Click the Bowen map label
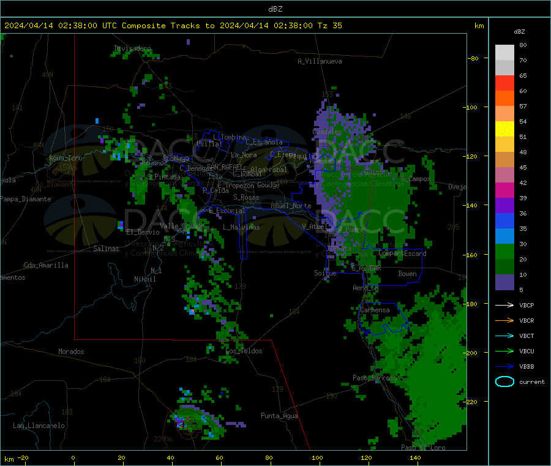551x466 pixels. (407, 273)
